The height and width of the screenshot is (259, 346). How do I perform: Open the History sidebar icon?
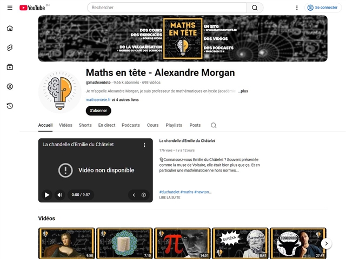[10, 106]
